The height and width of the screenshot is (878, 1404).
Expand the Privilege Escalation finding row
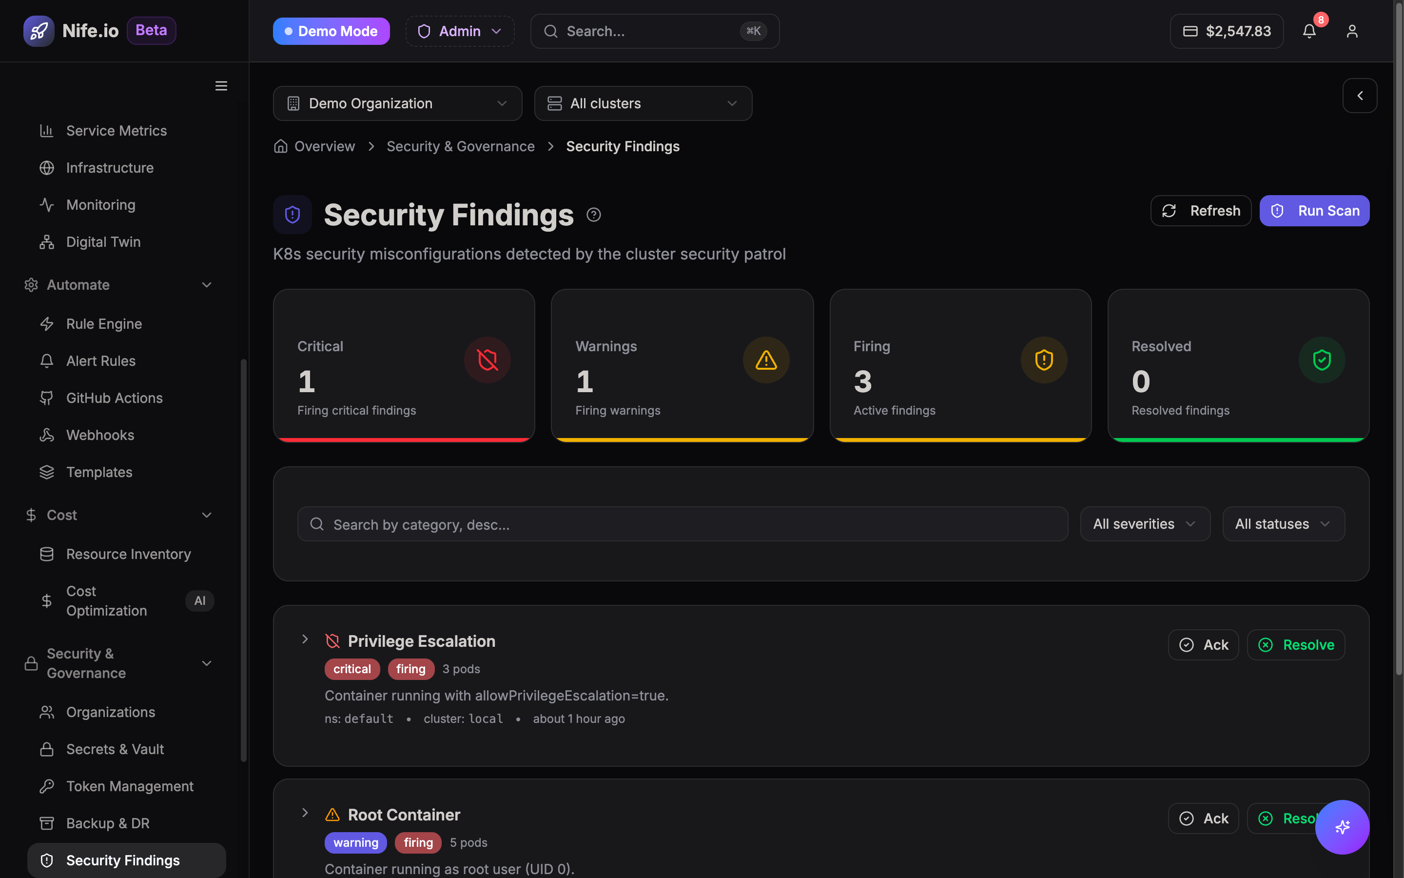point(305,639)
